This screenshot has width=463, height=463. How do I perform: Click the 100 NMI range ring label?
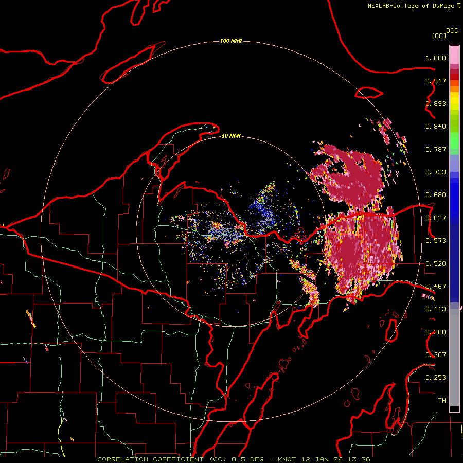(231, 41)
